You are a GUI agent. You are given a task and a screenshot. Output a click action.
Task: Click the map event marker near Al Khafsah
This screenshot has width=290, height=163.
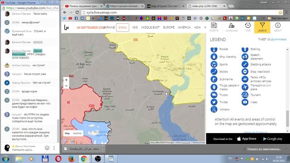(166, 94)
